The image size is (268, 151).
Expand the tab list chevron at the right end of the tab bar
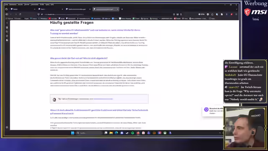237,9
